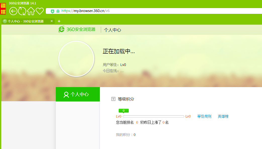Select 个人中心 in the left sidebar
The image size is (262, 149).
[78, 94]
